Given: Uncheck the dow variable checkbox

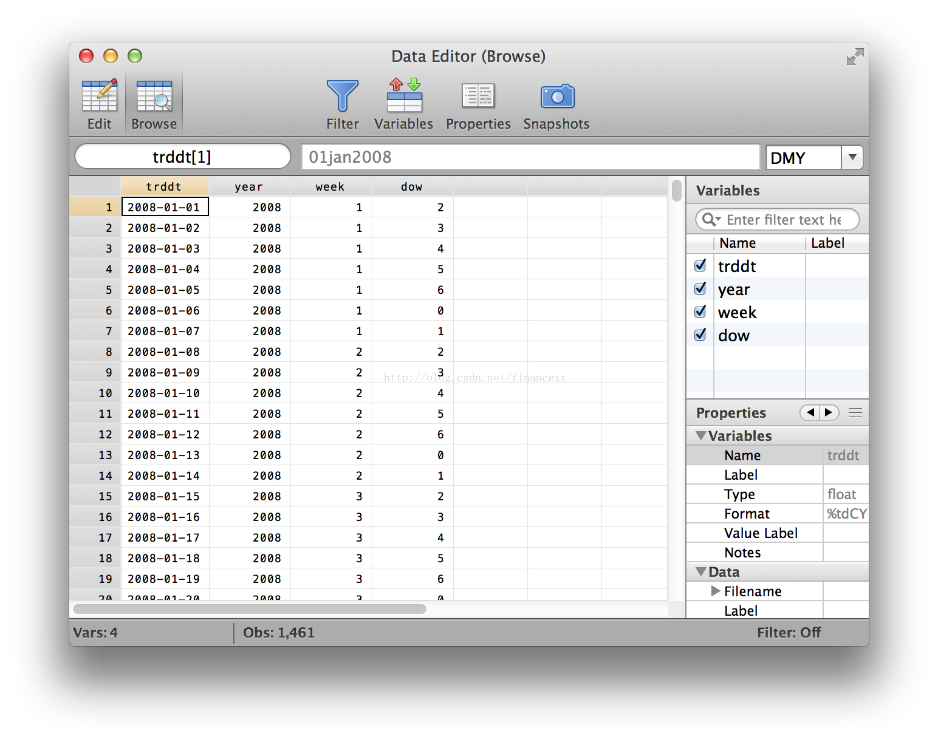Looking at the screenshot, I should tap(700, 335).
